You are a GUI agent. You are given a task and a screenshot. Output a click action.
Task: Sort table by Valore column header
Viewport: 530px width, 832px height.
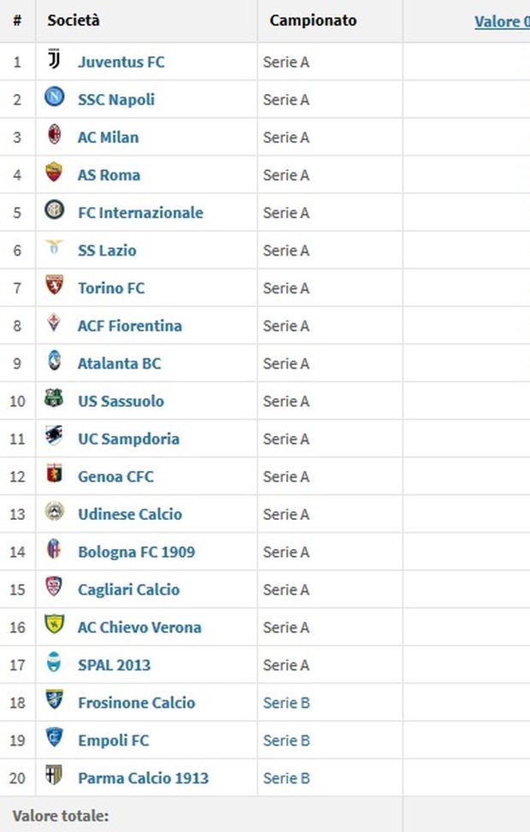point(503,22)
